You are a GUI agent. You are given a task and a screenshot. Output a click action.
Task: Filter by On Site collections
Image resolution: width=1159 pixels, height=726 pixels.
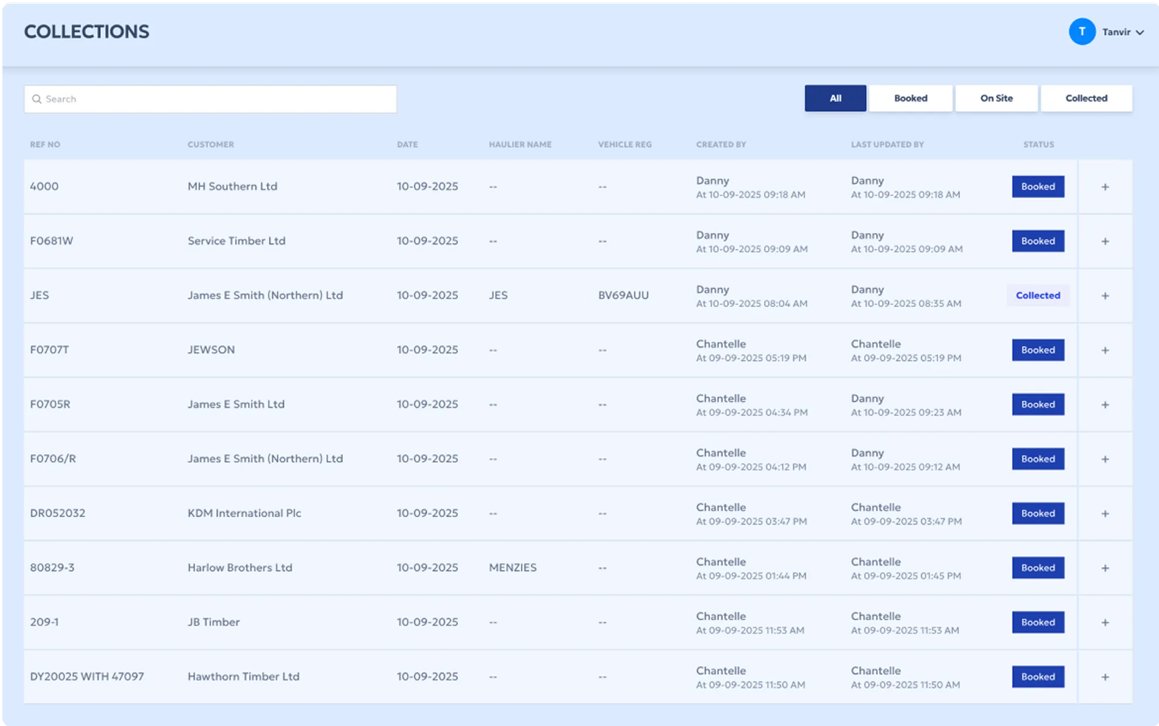coord(996,98)
